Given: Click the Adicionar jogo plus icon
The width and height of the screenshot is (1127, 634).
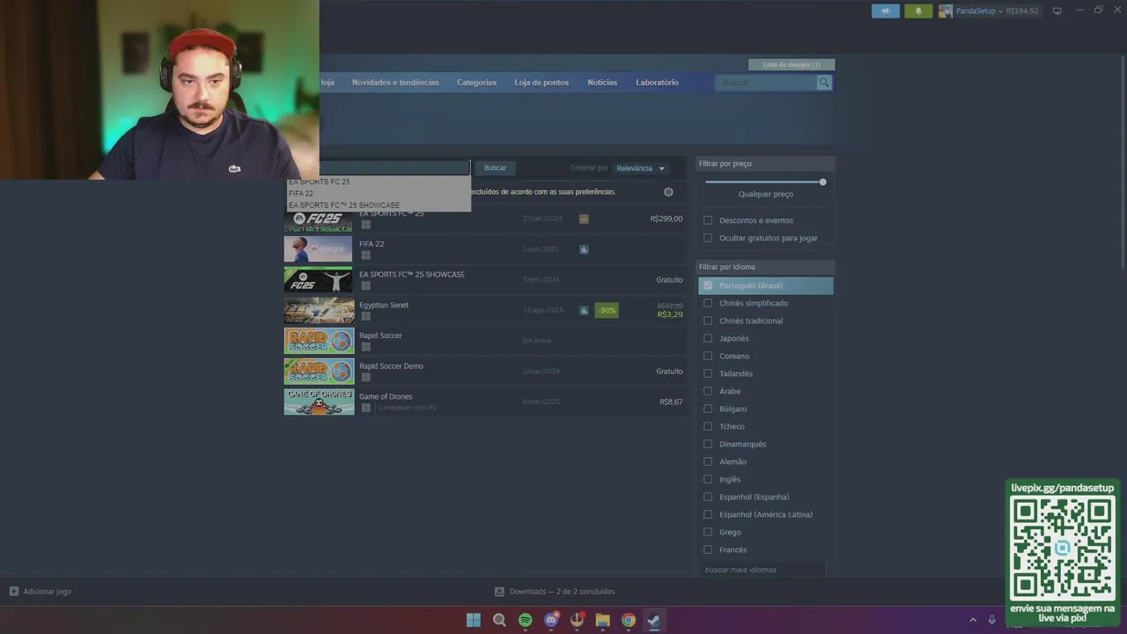Looking at the screenshot, I should 13,592.
